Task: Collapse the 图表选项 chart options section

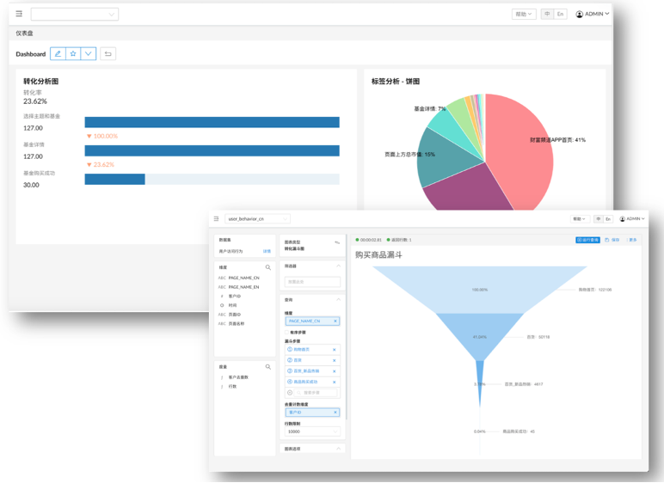Action: (338, 449)
